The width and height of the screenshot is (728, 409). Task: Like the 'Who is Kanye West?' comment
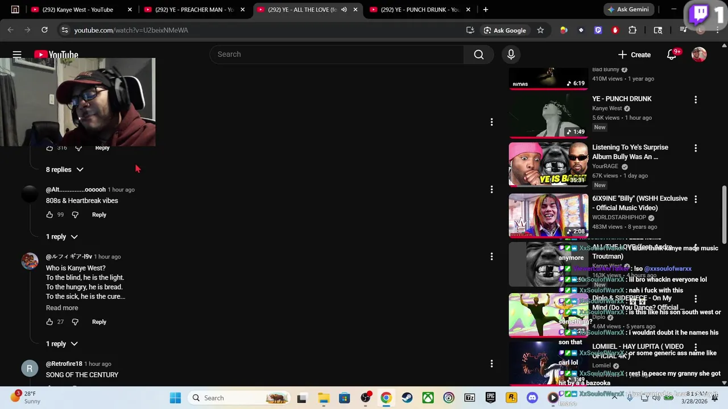[49, 322]
